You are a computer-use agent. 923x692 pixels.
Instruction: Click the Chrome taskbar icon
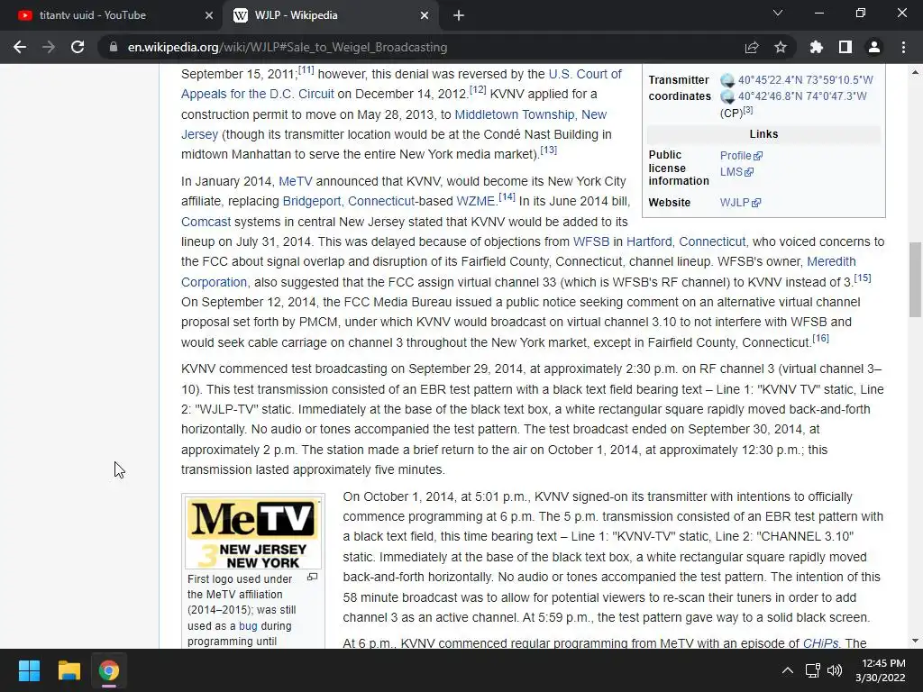108,670
